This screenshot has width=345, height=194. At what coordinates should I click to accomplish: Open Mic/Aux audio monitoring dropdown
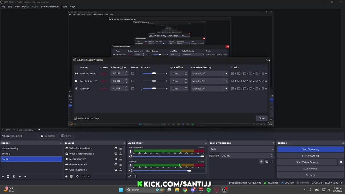click(209, 89)
